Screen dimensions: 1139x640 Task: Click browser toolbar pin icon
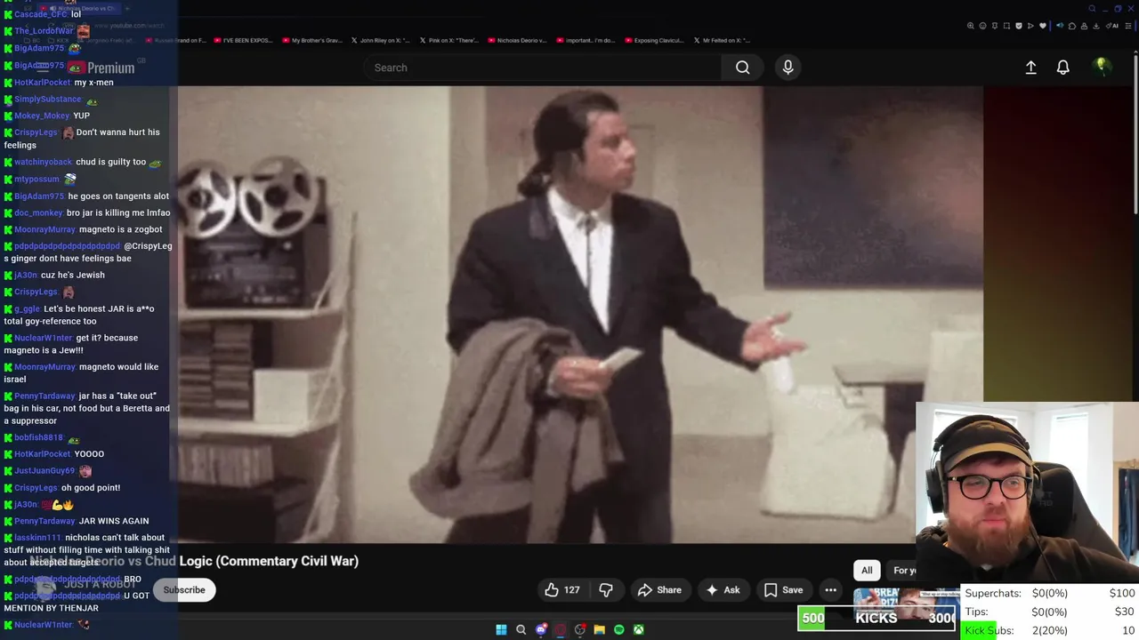click(x=995, y=26)
